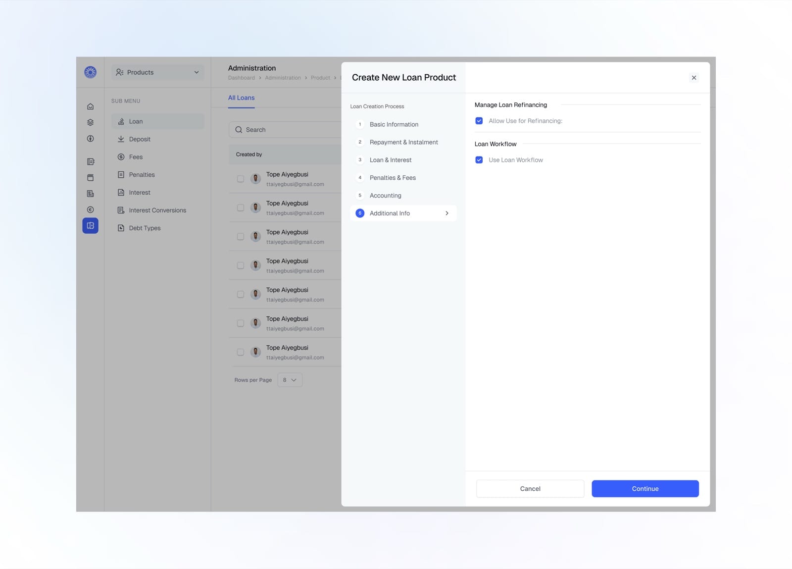Click the Deposit download-arrow icon
792x569 pixels.
point(121,139)
